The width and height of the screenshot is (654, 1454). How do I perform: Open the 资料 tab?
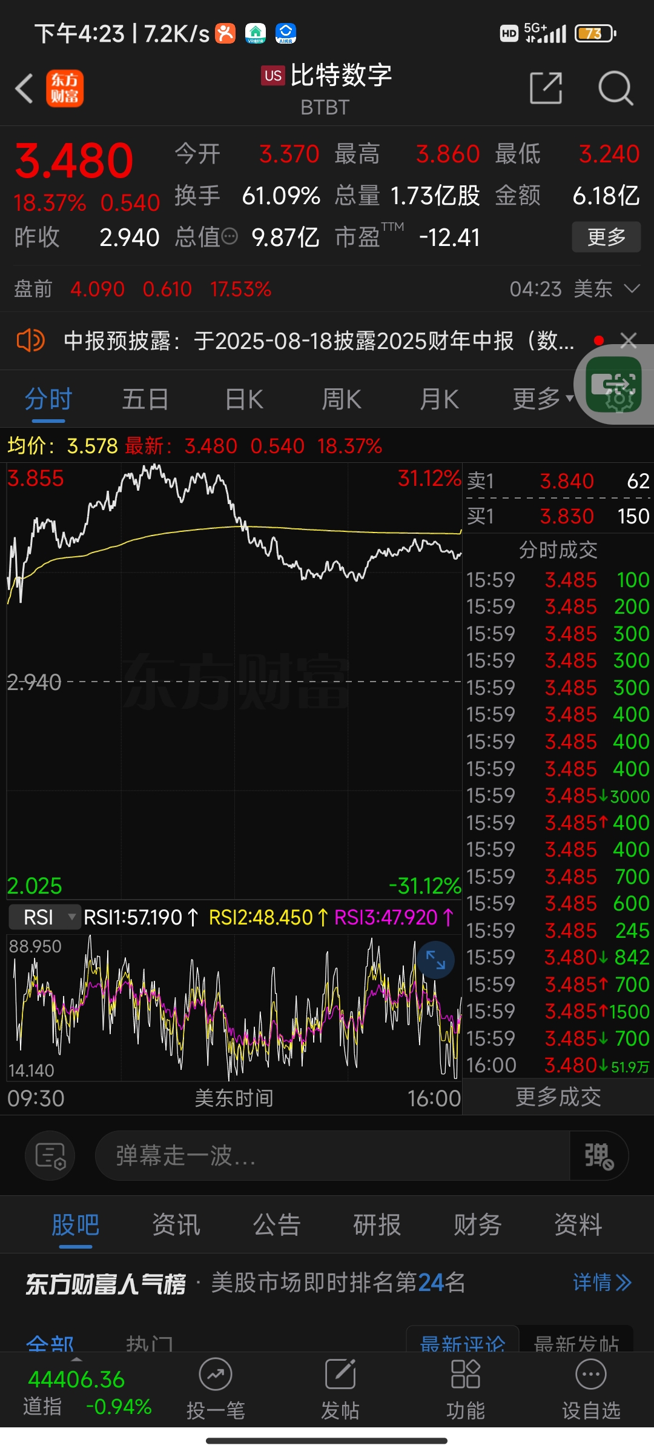pyautogui.click(x=578, y=1224)
